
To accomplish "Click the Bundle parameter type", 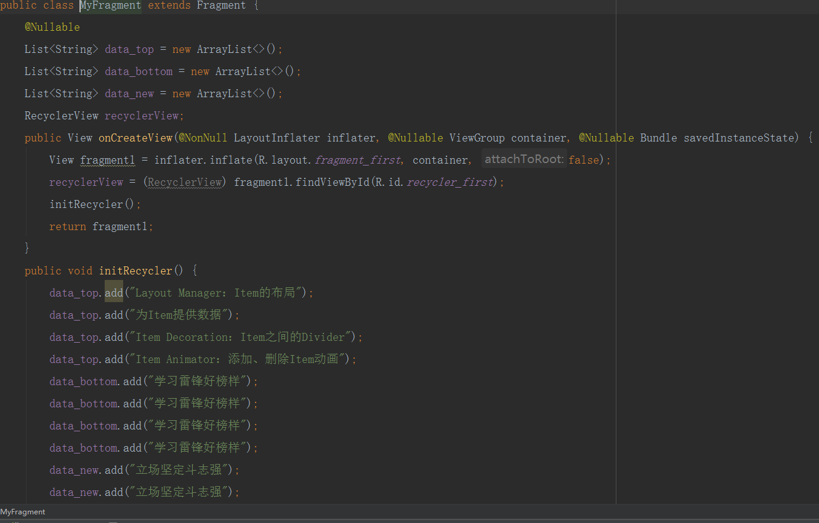I will [x=659, y=138].
